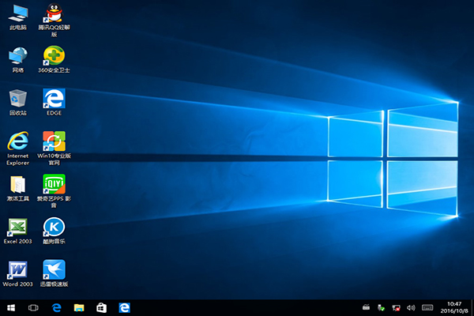
Task: Click the Task View taskbar button
Action: 34,307
